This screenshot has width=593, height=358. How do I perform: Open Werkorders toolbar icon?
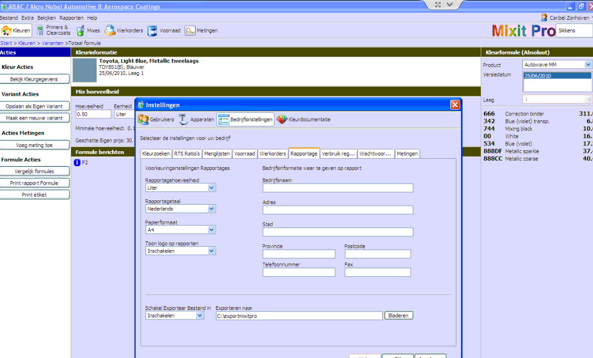click(x=110, y=30)
